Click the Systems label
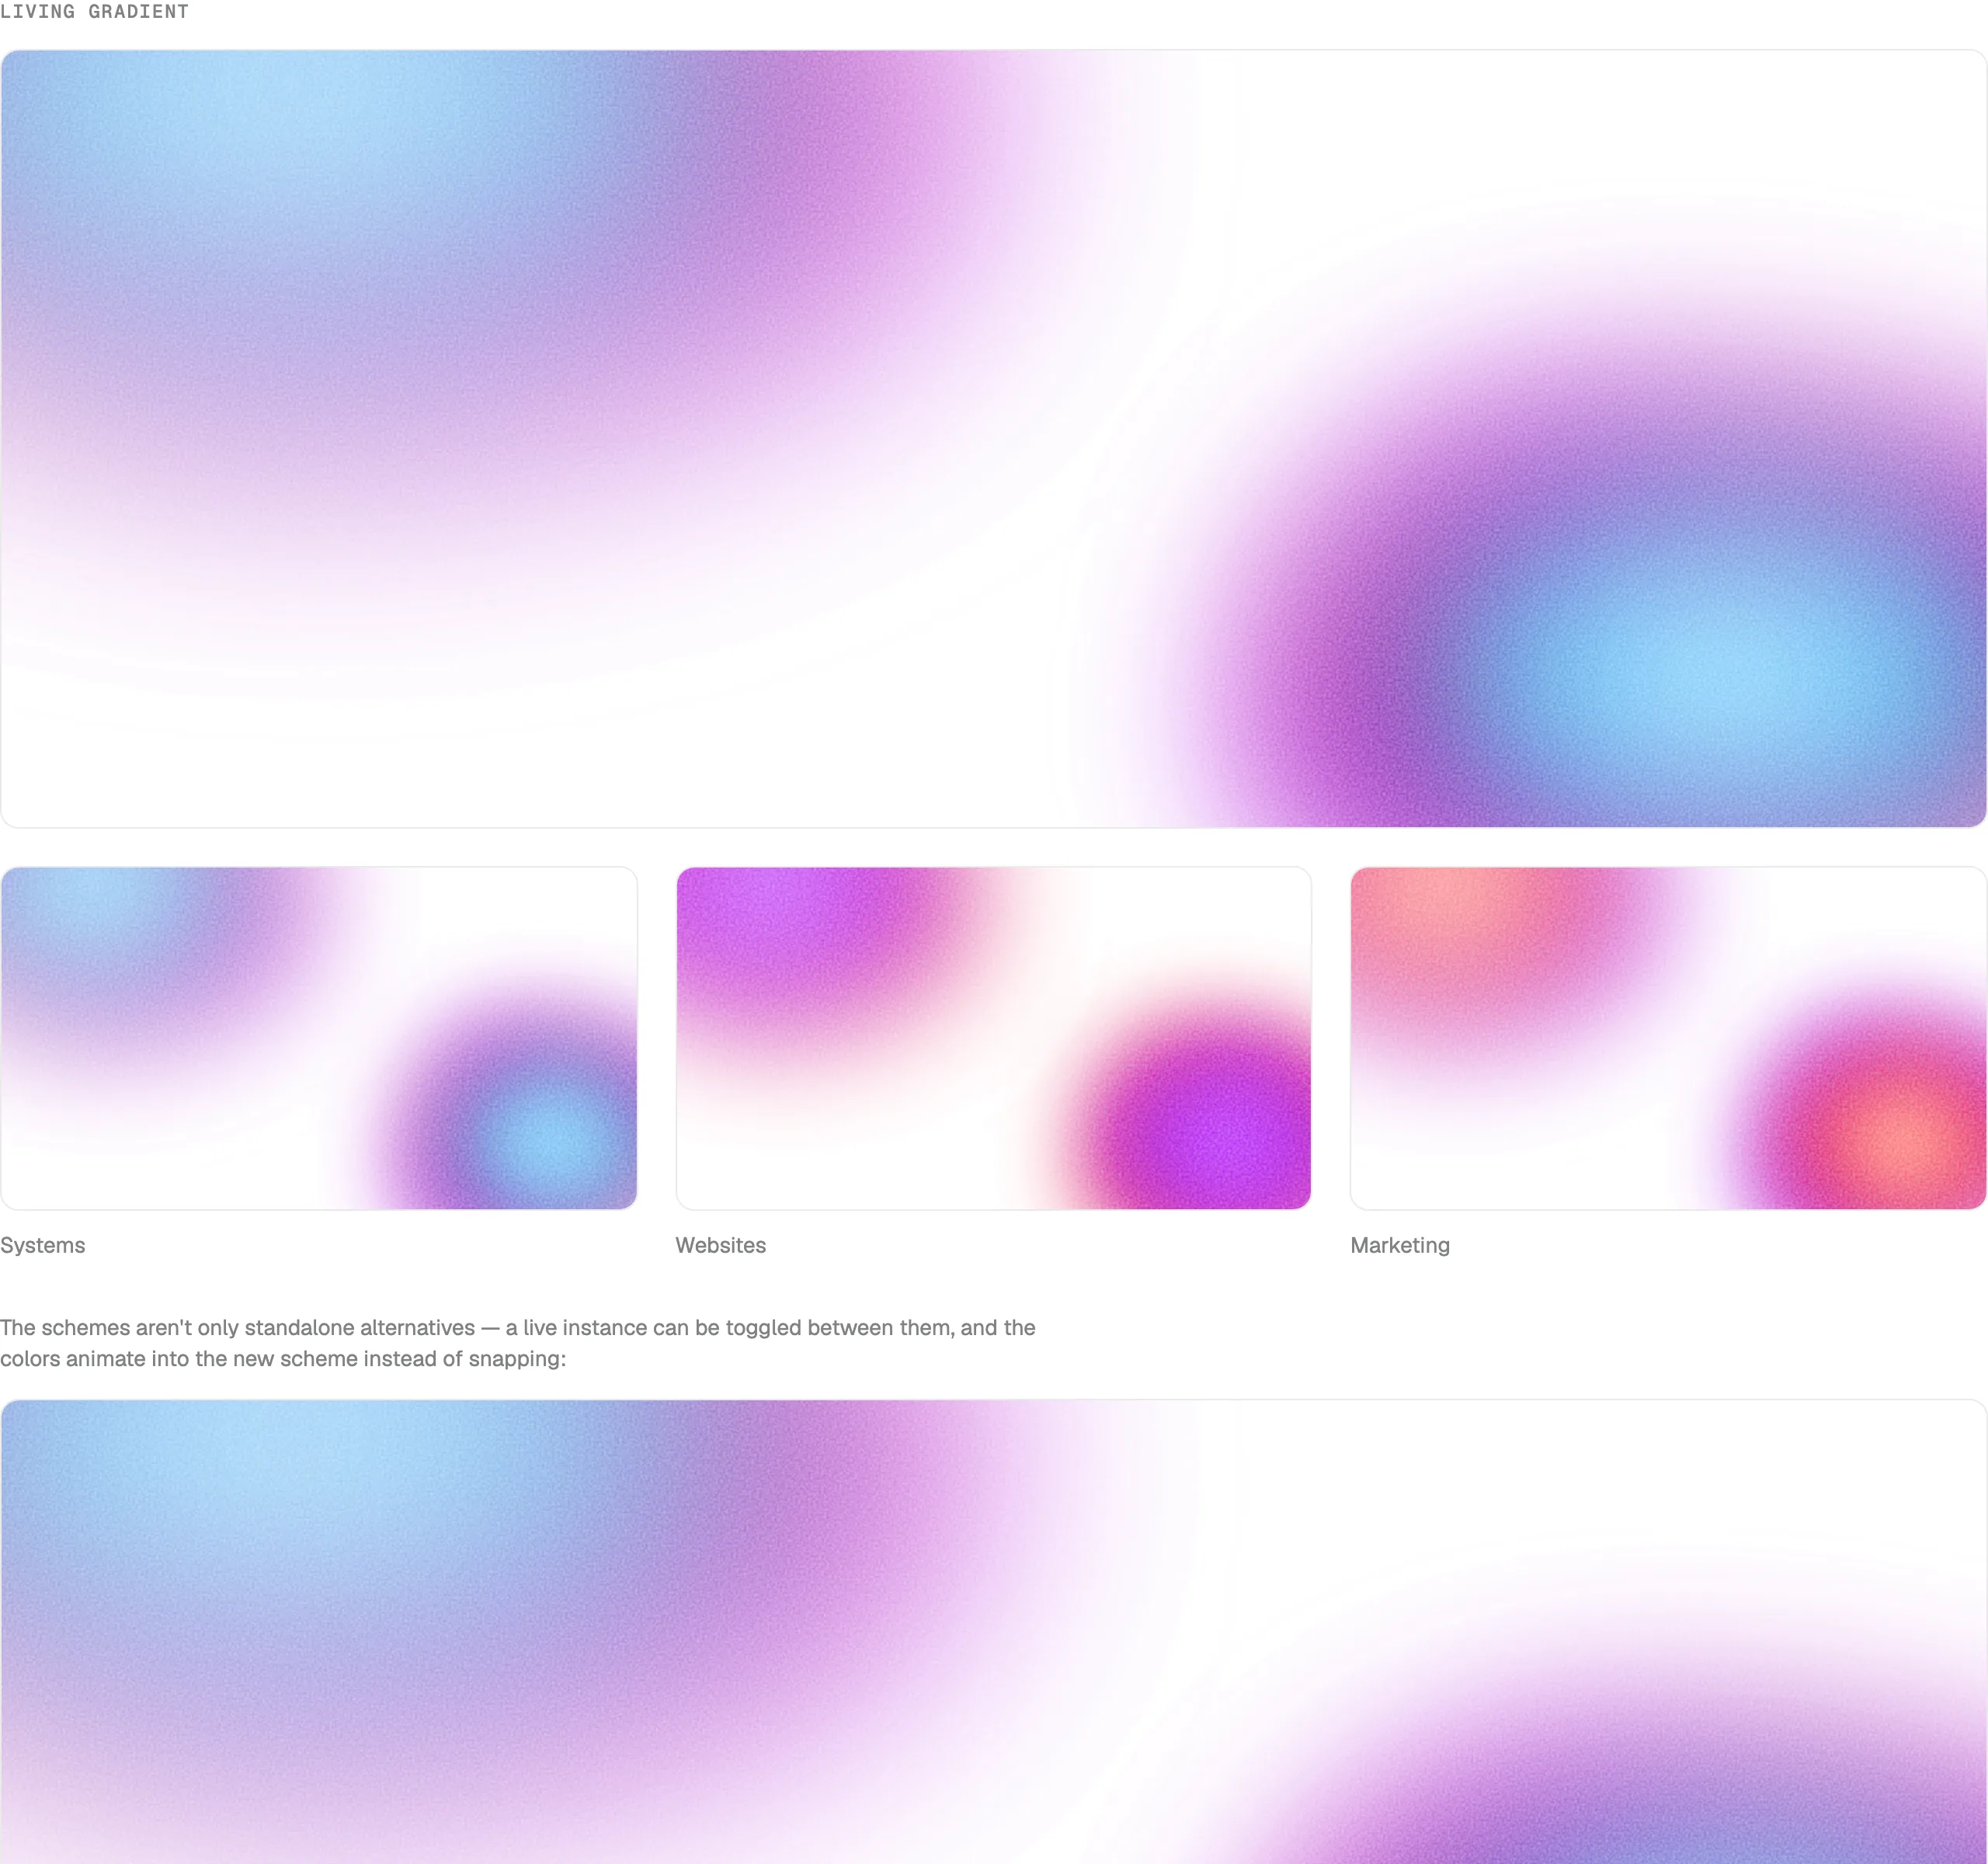Screen dimensions: 1988x1864 (x=43, y=1245)
